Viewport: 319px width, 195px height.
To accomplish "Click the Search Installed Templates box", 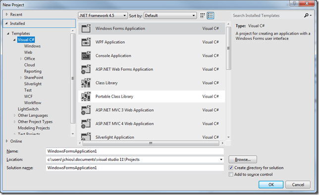I will tap(267, 16).
